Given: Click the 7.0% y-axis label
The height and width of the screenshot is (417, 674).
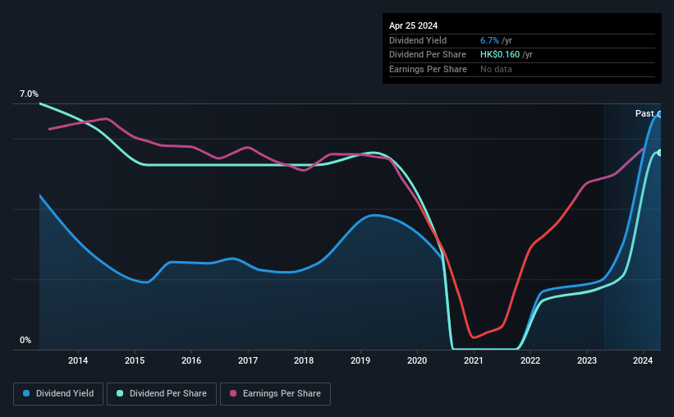Looking at the screenshot, I should (x=29, y=94).
